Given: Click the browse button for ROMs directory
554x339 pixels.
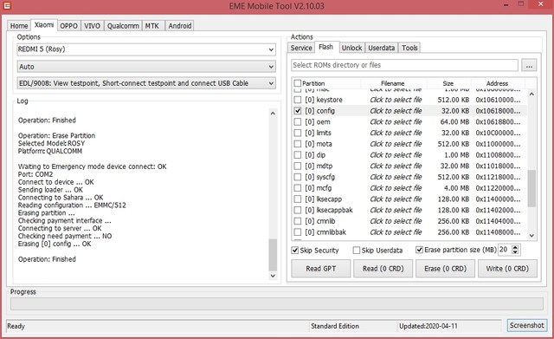Looking at the screenshot, I should pos(529,66).
